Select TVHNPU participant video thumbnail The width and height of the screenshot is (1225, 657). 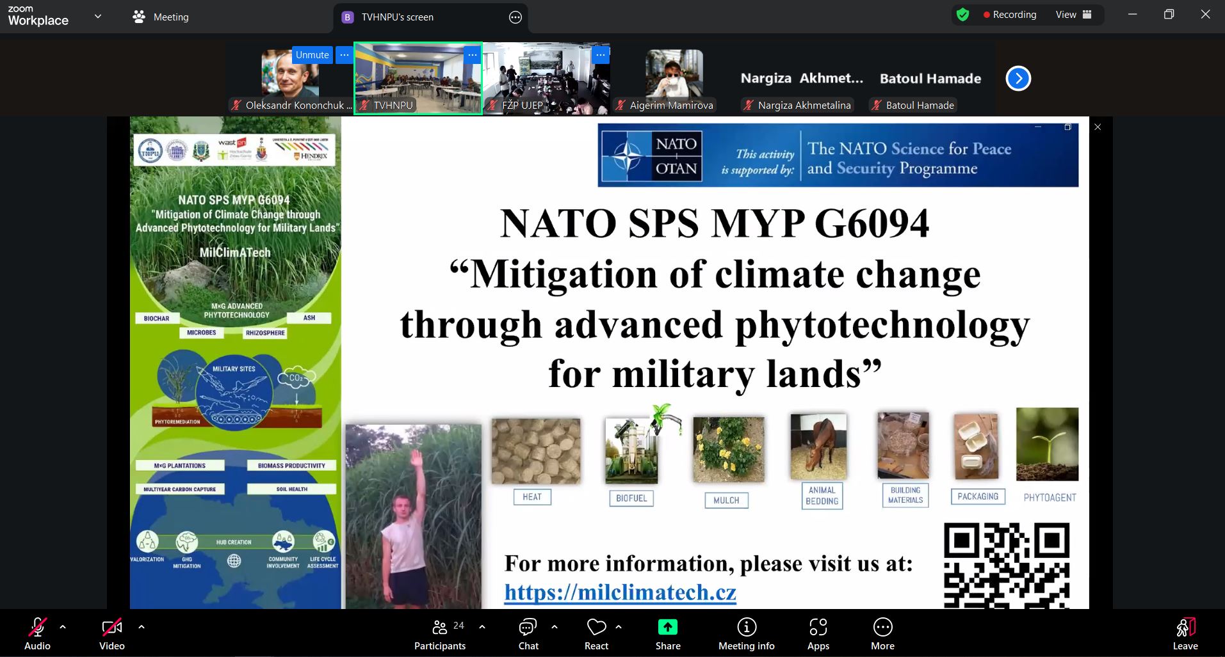coord(418,79)
